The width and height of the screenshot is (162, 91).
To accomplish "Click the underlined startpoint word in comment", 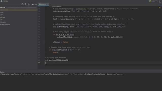I will (80, 9).
